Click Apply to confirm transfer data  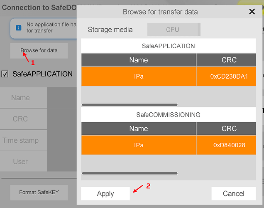pos(105,193)
